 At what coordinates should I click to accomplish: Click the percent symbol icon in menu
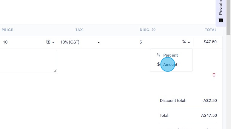tap(158, 55)
